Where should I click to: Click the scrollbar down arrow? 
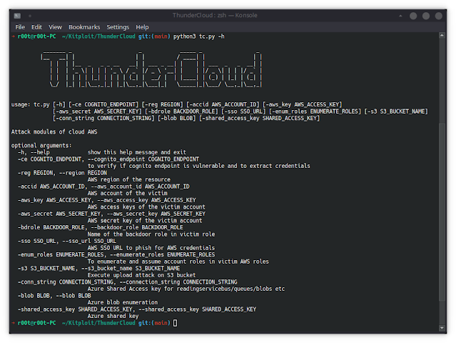click(442, 328)
